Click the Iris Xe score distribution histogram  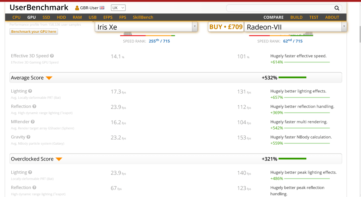(147, 34)
